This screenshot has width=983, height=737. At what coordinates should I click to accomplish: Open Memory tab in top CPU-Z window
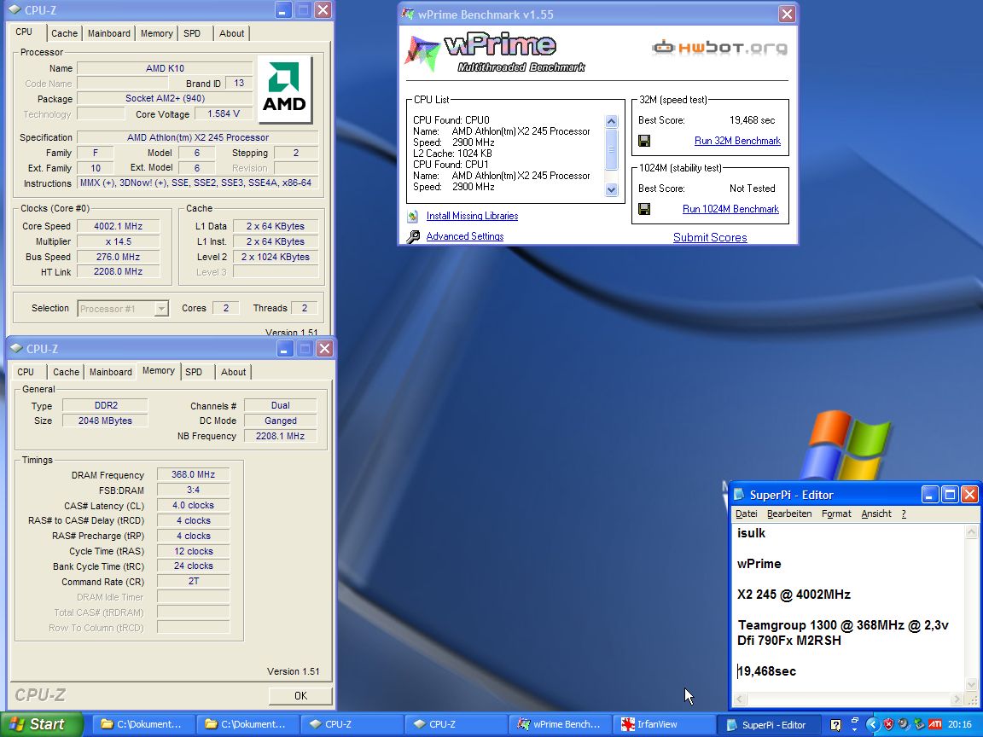click(157, 34)
